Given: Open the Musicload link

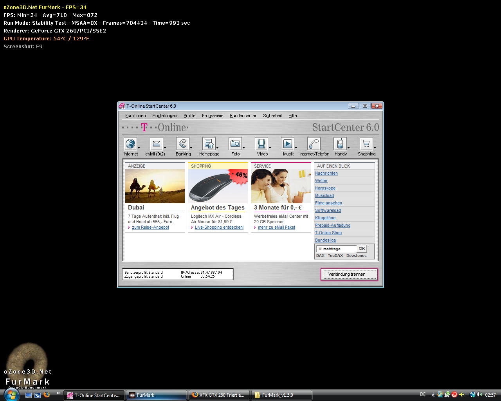Looking at the screenshot, I should point(324,195).
